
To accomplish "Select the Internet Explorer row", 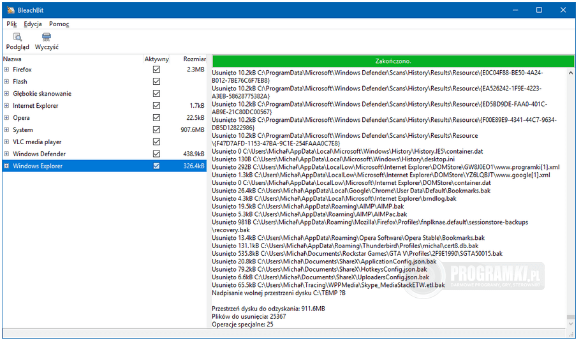I will [36, 106].
